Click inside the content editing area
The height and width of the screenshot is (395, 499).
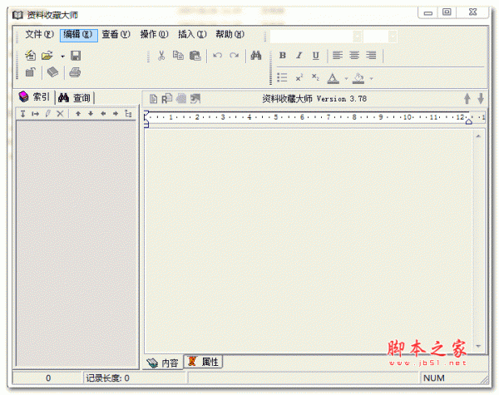(308, 240)
